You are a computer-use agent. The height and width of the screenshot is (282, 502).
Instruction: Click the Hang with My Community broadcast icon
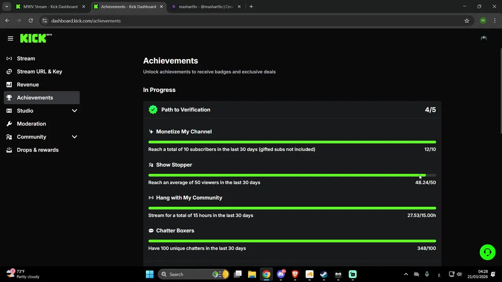pos(151,198)
